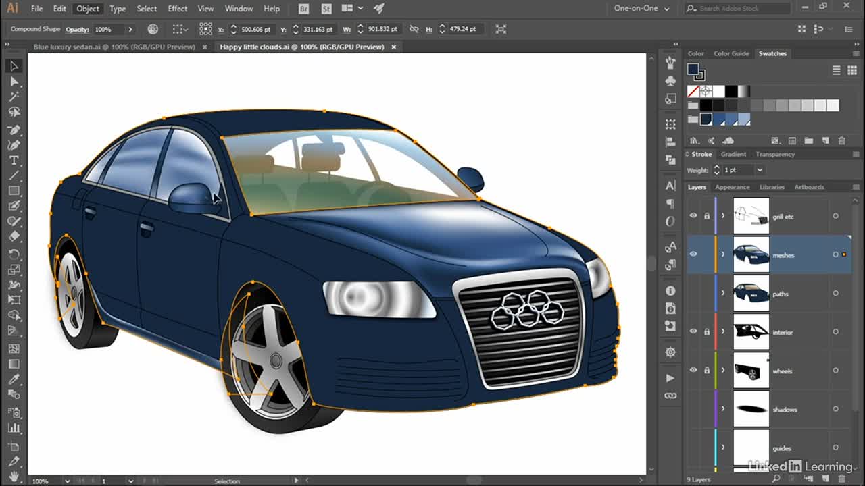Select the Pen tool
Image resolution: width=865 pixels, height=486 pixels.
pyautogui.click(x=14, y=129)
